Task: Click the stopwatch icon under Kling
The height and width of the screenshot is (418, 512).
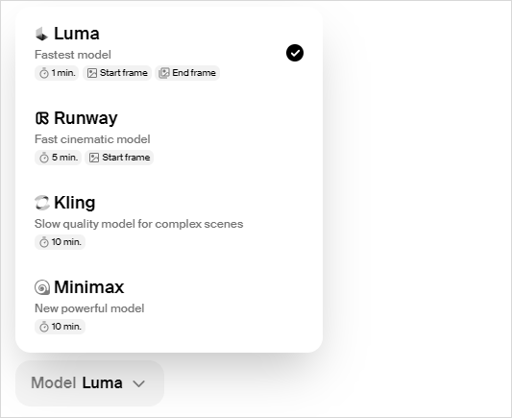Action: pyautogui.click(x=44, y=242)
